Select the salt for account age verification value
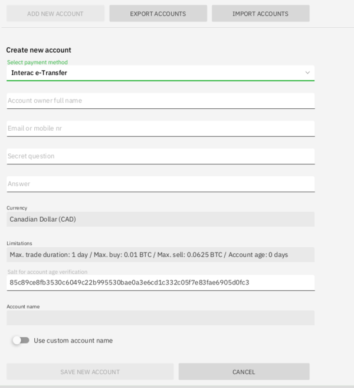The image size is (354, 388). (x=129, y=283)
